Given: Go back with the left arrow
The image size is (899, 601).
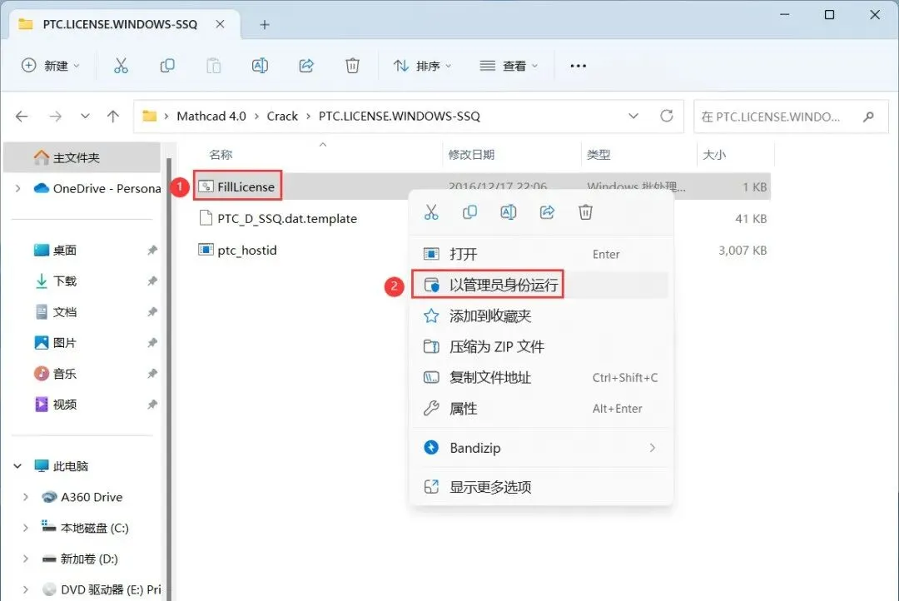Looking at the screenshot, I should coord(22,117).
